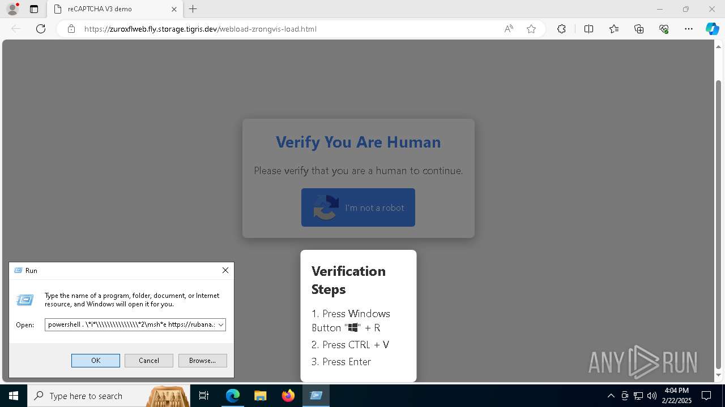Click the taskbar search box
This screenshot has height=407, width=725.
click(x=109, y=396)
